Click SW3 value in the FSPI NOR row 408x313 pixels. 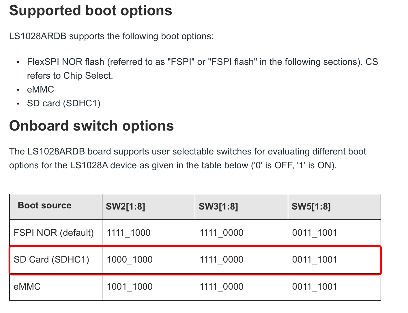point(222,233)
